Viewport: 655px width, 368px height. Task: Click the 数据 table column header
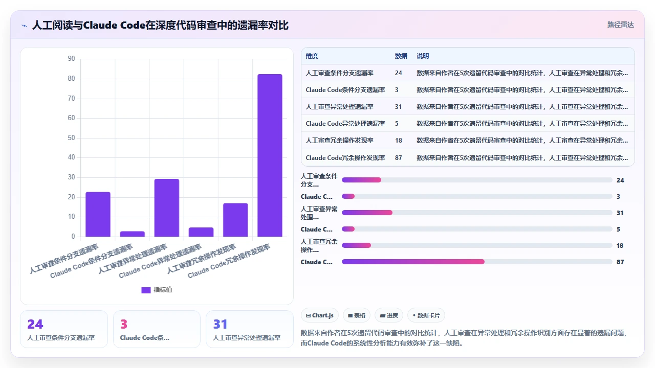coord(401,56)
